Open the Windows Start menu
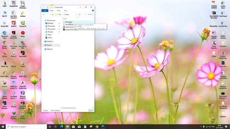 point(3,126)
